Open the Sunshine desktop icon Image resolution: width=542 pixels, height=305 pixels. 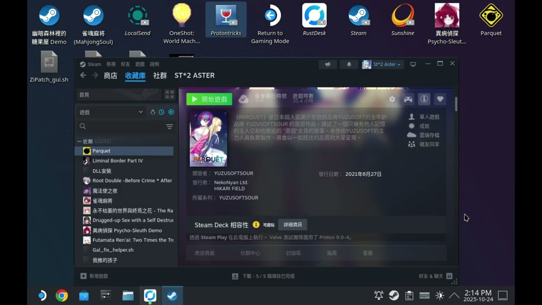402,20
